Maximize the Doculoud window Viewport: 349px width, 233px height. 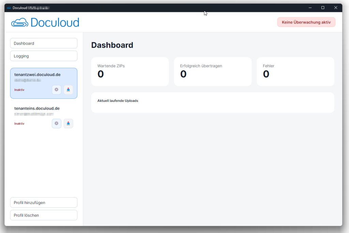tap(323, 8)
